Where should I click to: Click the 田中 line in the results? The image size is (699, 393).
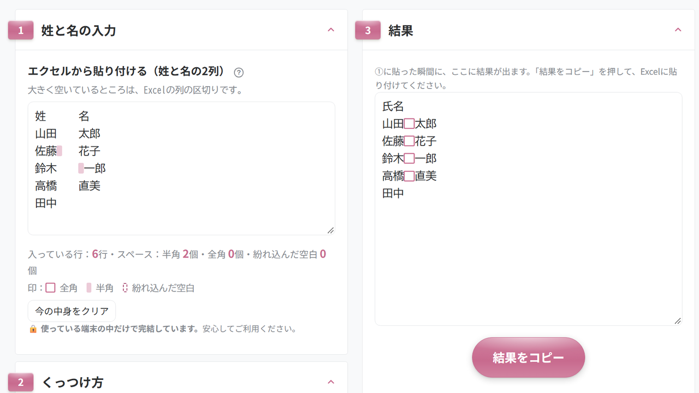point(393,194)
